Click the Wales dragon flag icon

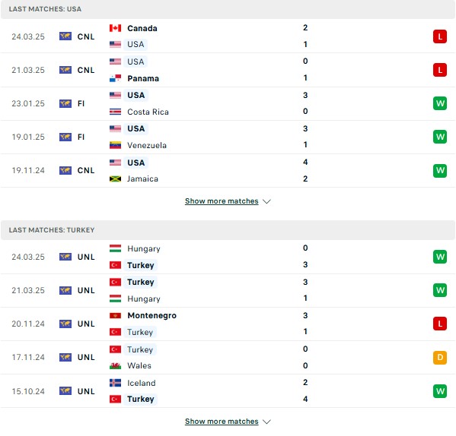click(x=115, y=365)
